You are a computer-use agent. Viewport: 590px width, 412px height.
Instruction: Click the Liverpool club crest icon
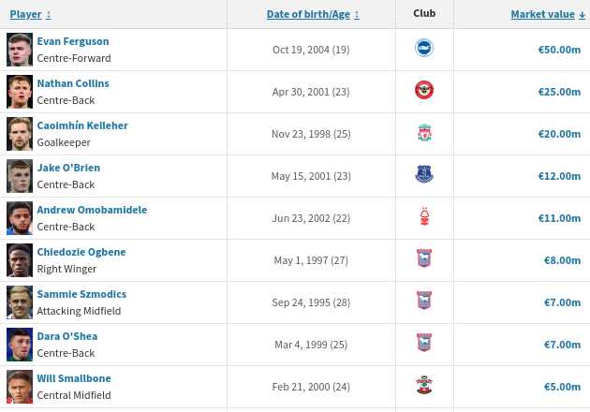[x=424, y=133]
